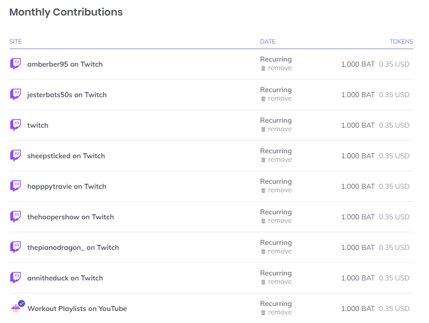Viewport: 429px width, 323px height.
Task: Click the Recurring label in the amberber95 row
Action: point(276,60)
